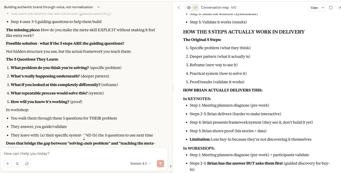The image size is (341, 173).
Task: Click the 'HOW BRIAN ACTUALLY DELIVERS THIS:' heading
Action: point(223,90)
